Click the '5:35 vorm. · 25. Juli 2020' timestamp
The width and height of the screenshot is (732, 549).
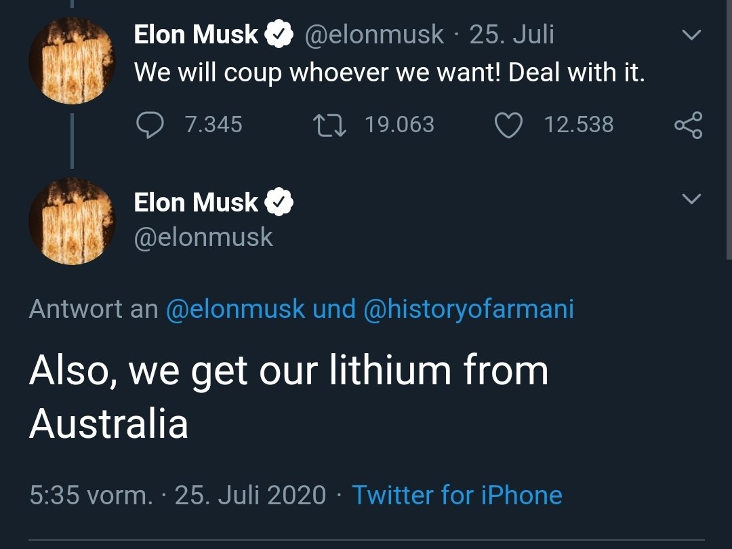point(178,495)
